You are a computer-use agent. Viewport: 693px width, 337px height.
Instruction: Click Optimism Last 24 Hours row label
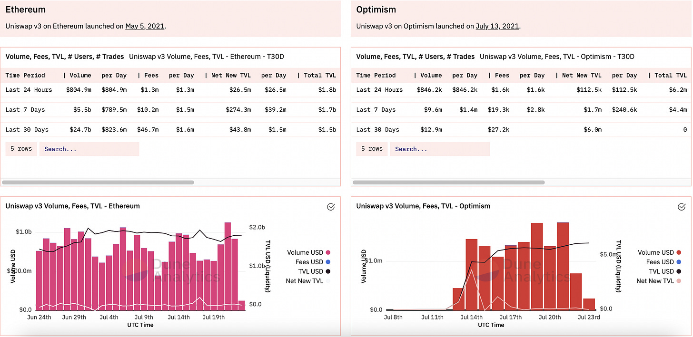(380, 90)
